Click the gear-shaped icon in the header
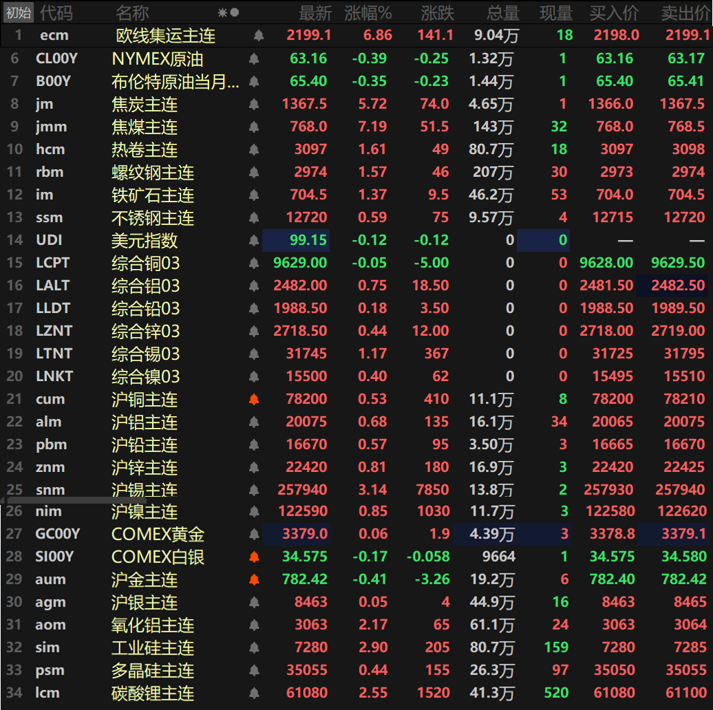The height and width of the screenshot is (710, 713). tap(222, 12)
